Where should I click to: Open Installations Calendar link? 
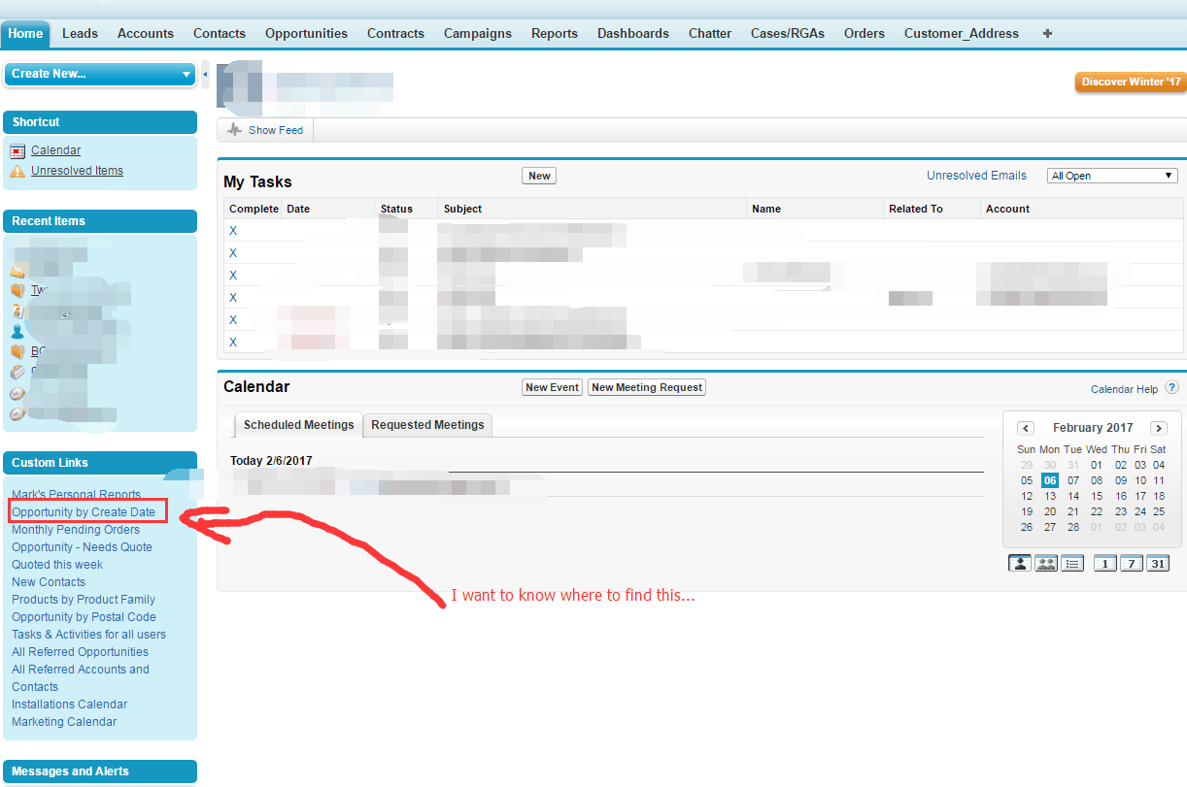click(x=69, y=705)
